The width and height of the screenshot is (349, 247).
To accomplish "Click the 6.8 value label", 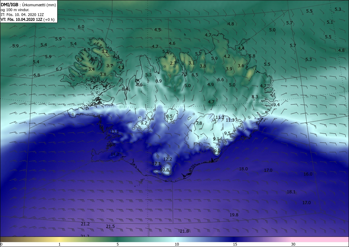I will [x=37, y=75].
